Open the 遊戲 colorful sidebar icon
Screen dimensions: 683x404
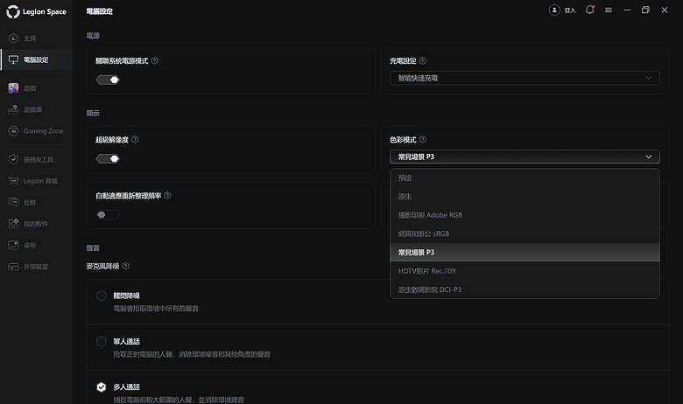pyautogui.click(x=13, y=87)
